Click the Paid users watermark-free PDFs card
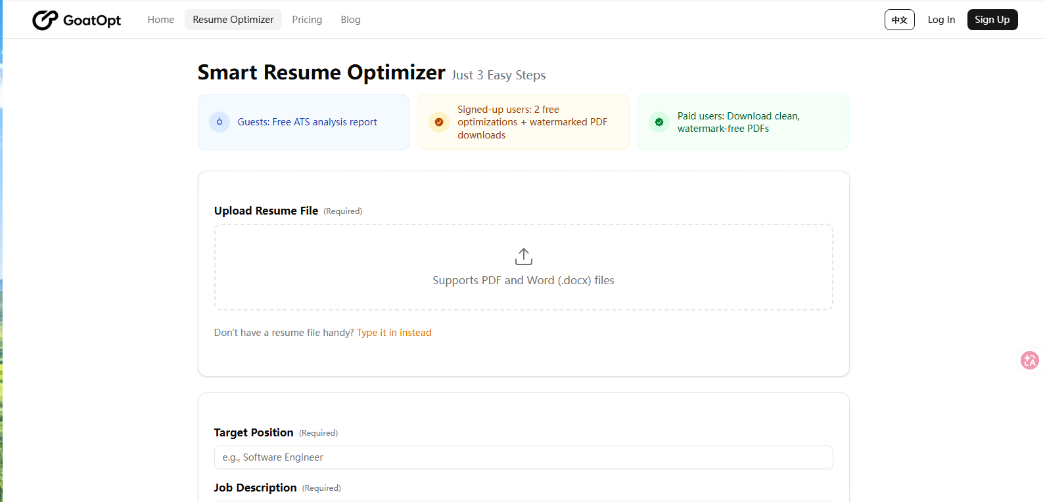 pyautogui.click(x=743, y=122)
